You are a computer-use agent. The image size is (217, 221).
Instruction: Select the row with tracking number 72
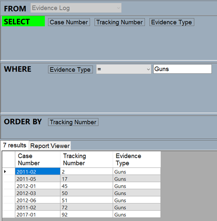(x=82, y=207)
